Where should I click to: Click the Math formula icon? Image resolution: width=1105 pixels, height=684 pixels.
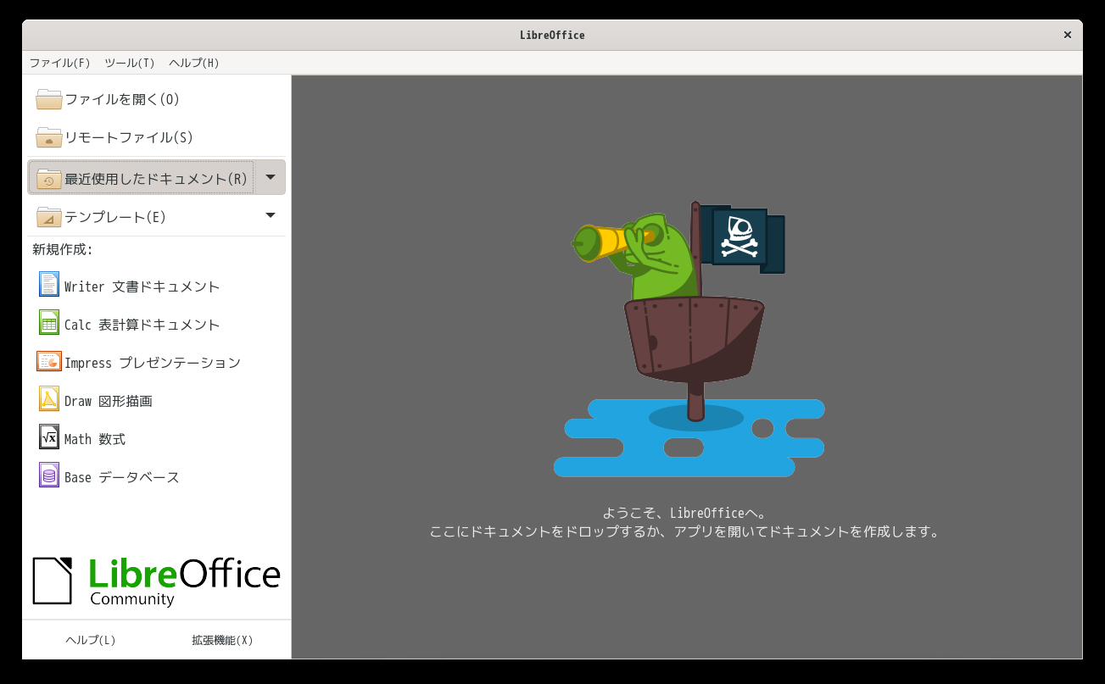point(49,437)
